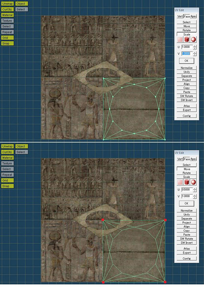Click the Material button in the upper toolbar
This screenshot has width=204, height=287.
7,15
